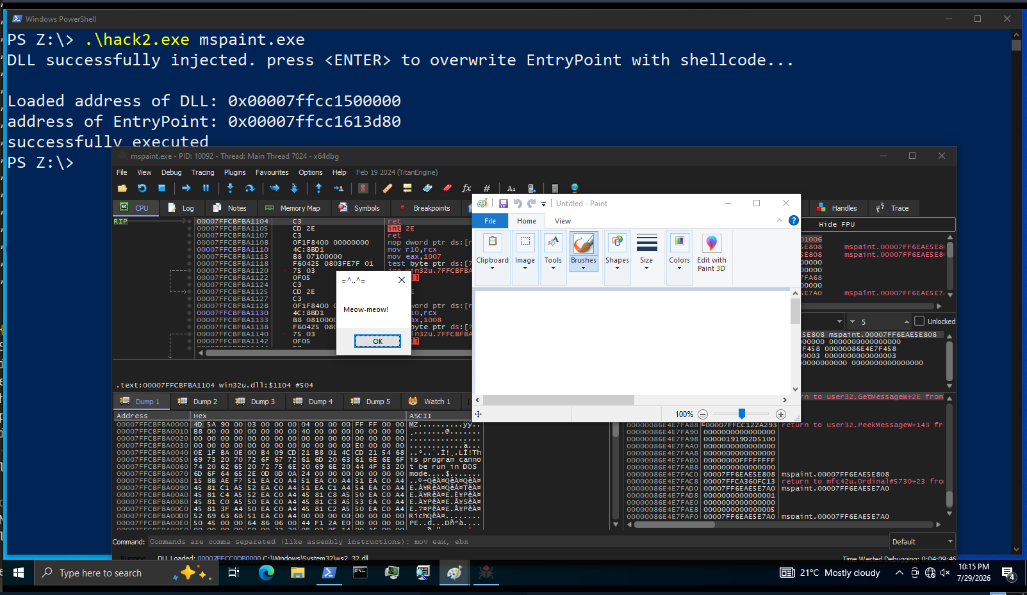Screen dimensions: 1027x595
Task: Open the Plugins menu in x64dbg
Action: click(x=234, y=172)
